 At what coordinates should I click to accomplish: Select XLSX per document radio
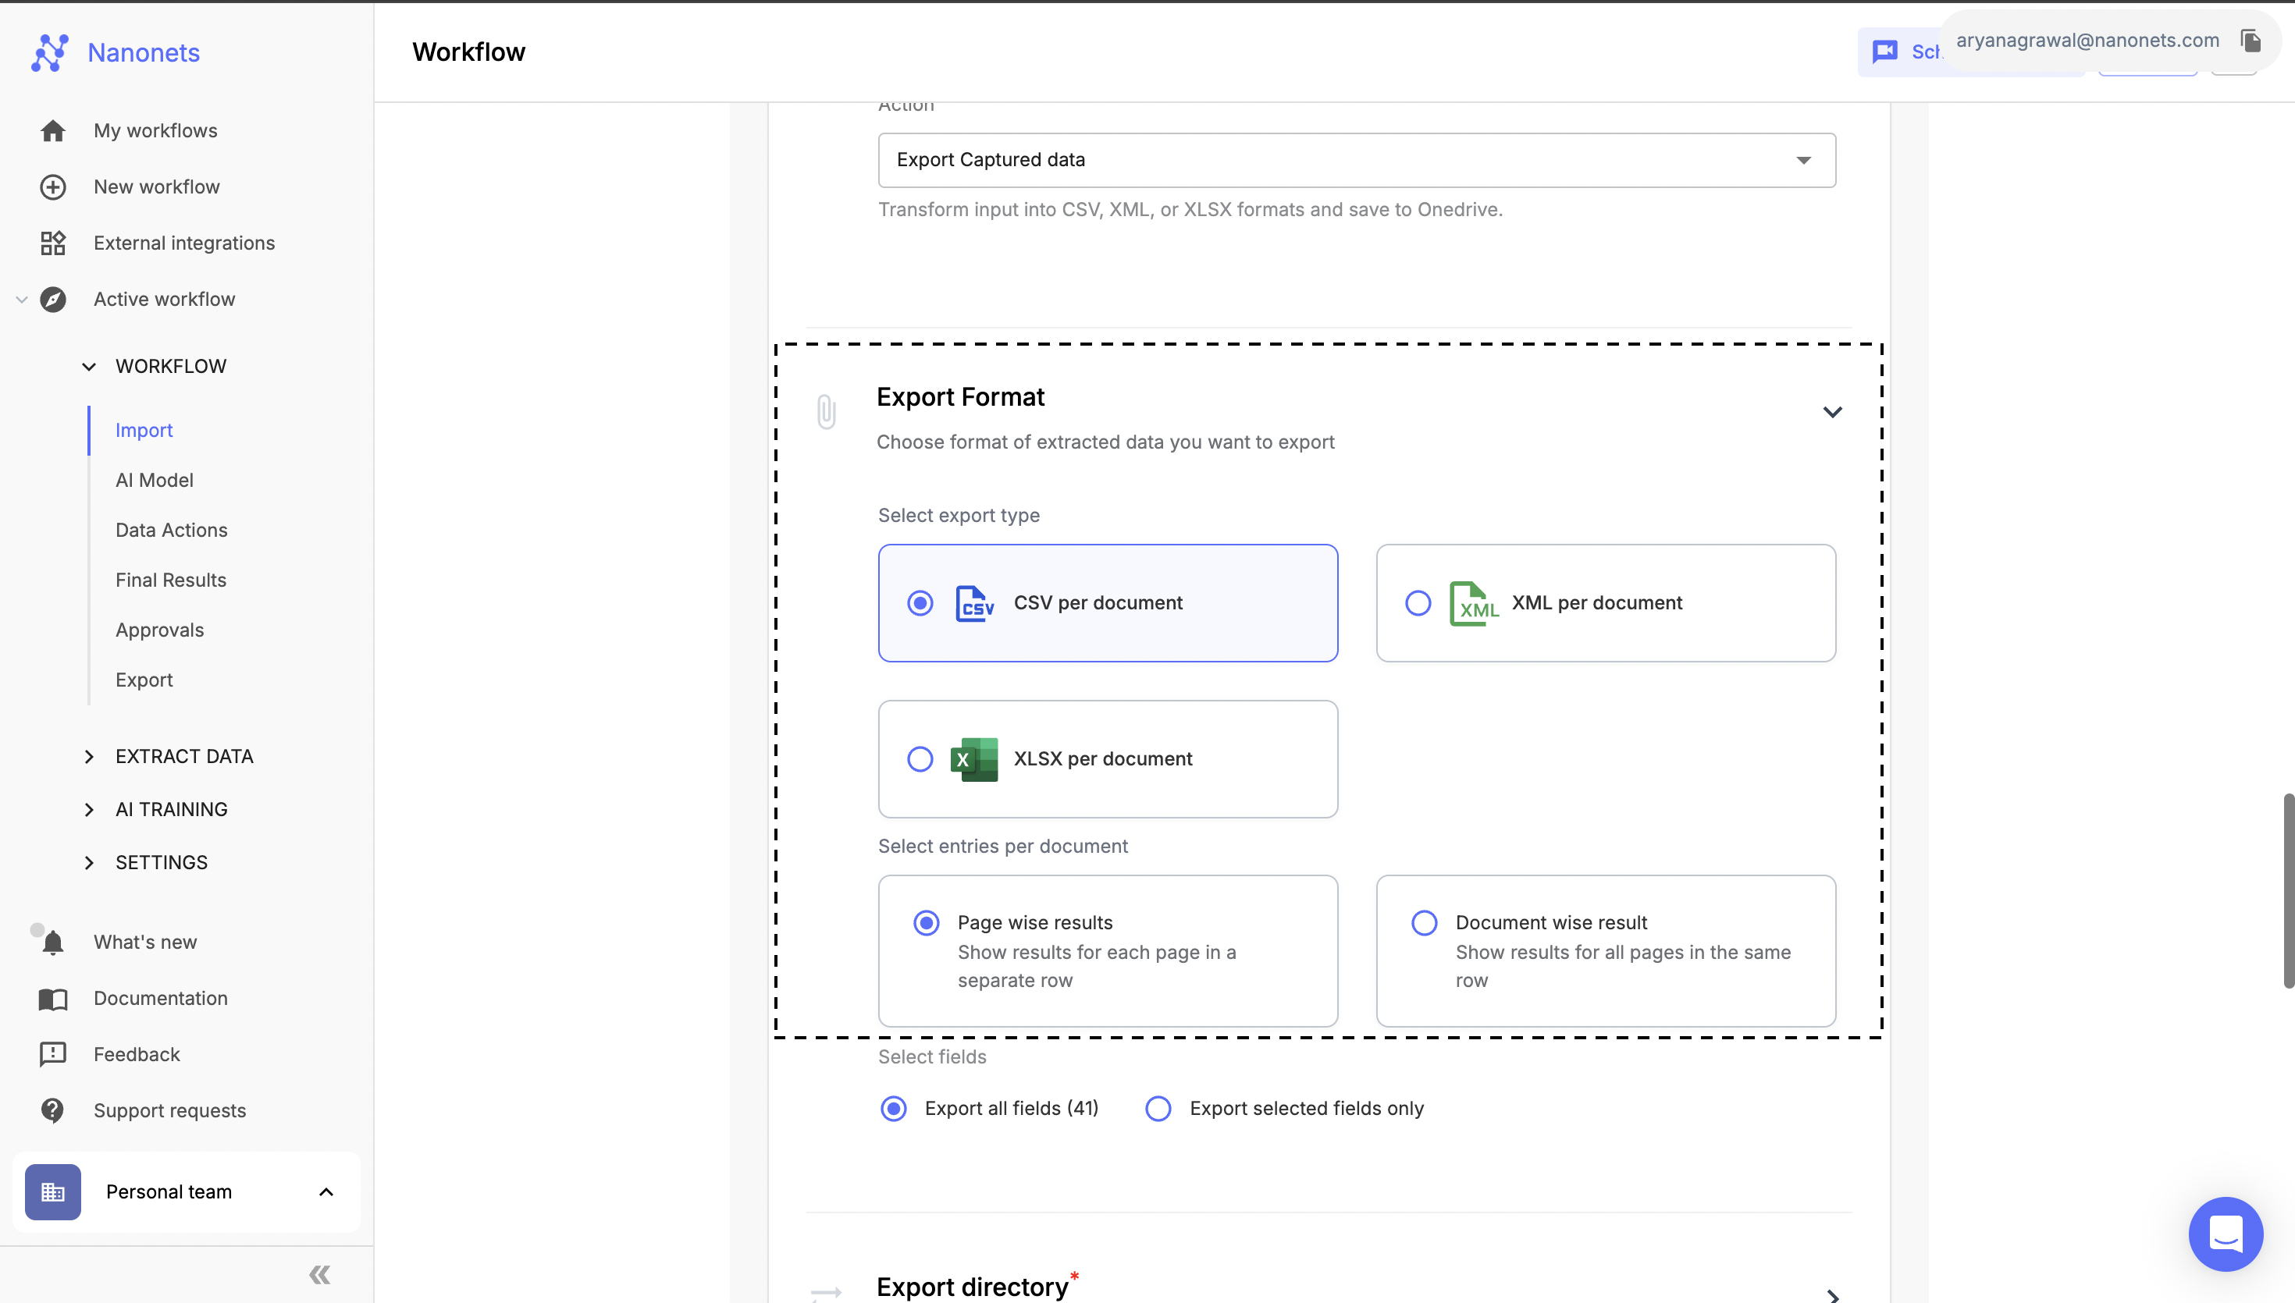tap(920, 759)
